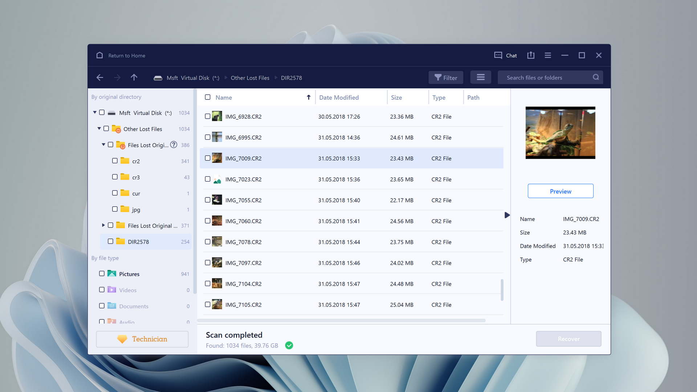Viewport: 697px width, 392px height.
Task: Tick the checkbox for IMG_7105.CR2
Action: pos(208,305)
